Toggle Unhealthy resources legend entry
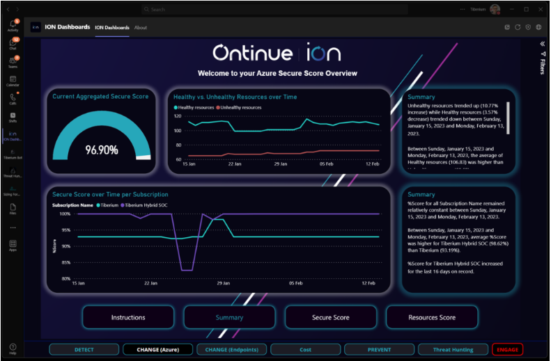The height and width of the screenshot is (361, 551). [239, 108]
